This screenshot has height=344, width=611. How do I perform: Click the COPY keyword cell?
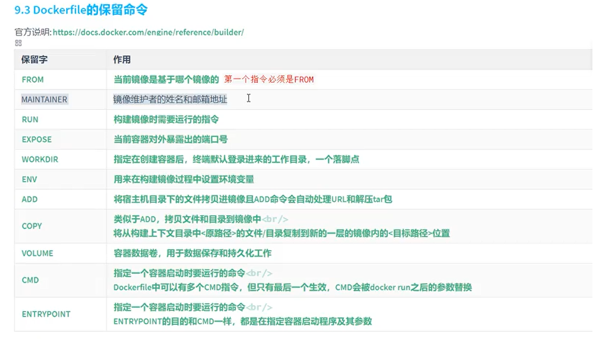31,226
